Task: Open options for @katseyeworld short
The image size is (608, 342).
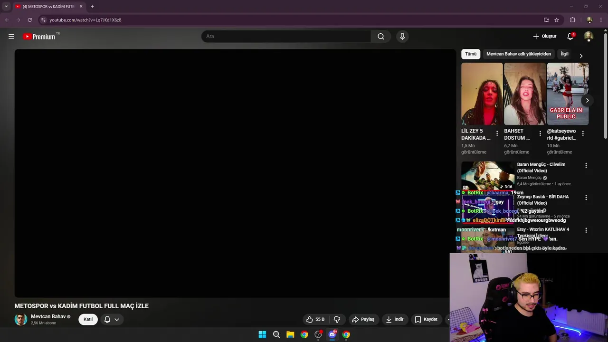Action: point(583,133)
